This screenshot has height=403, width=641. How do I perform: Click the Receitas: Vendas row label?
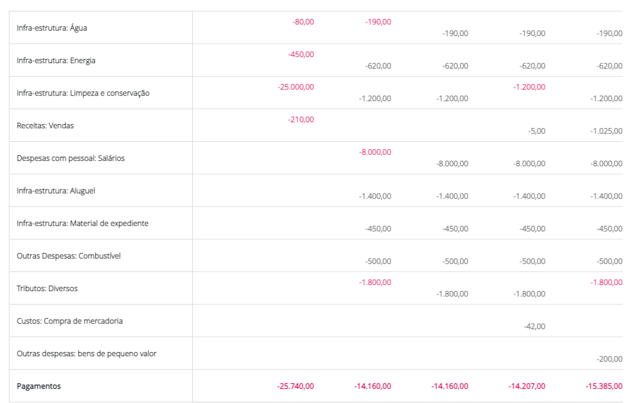(x=45, y=126)
